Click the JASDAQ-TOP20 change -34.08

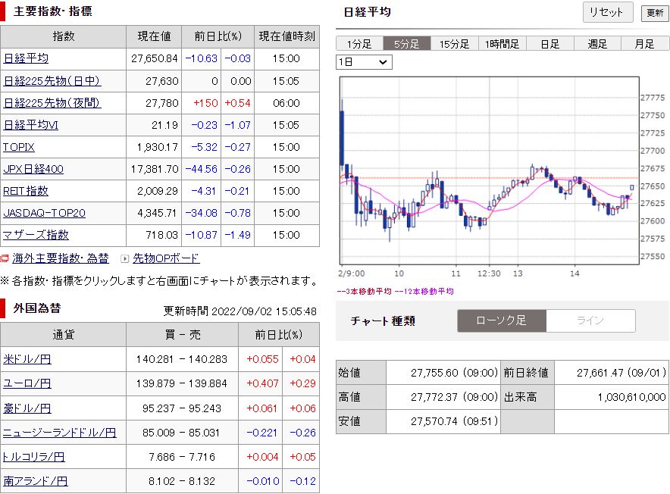pyautogui.click(x=202, y=213)
